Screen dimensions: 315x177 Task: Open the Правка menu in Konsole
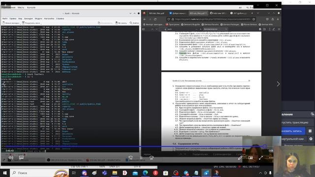pos(13,19)
